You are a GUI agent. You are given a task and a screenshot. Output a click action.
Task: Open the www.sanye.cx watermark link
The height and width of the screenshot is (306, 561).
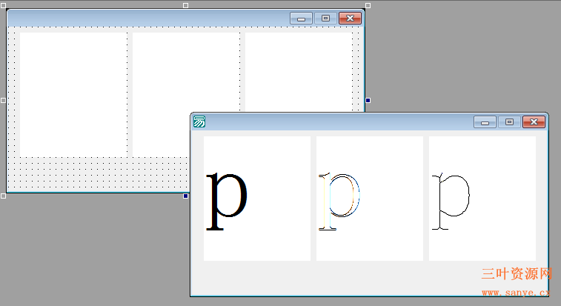[517, 293]
